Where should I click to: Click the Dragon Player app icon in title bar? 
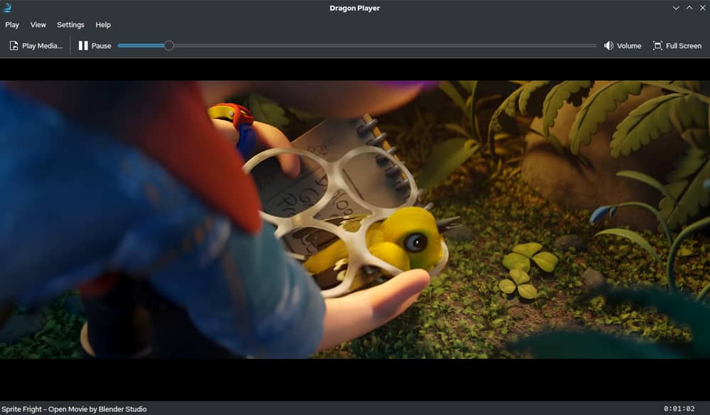(7, 8)
